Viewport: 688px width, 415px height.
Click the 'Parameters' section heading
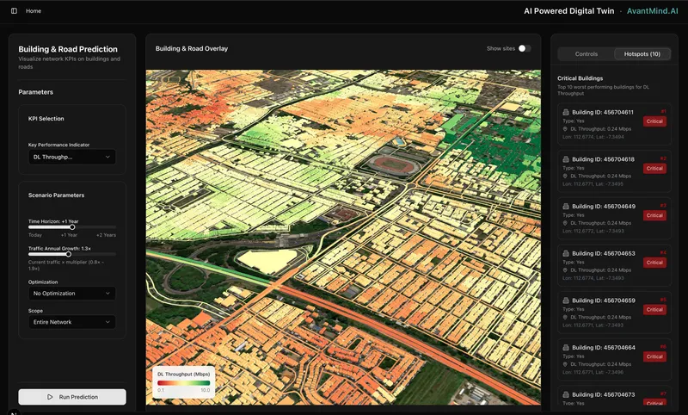point(35,92)
